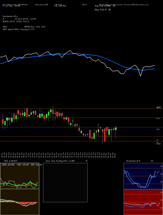Click the ADX line chart thumbnail

pyautogui.click(x=20, y=176)
